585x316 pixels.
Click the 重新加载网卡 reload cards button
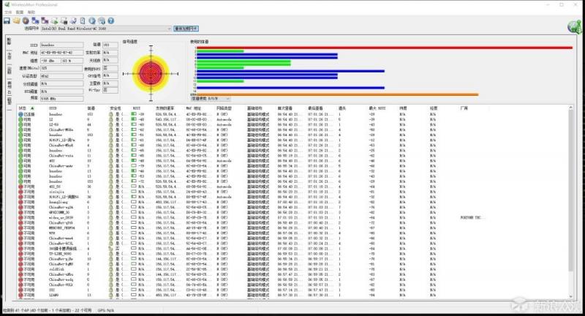coord(186,29)
